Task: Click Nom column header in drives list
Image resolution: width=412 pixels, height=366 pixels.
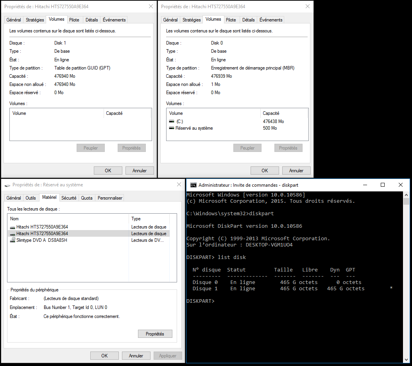Action: (68, 219)
